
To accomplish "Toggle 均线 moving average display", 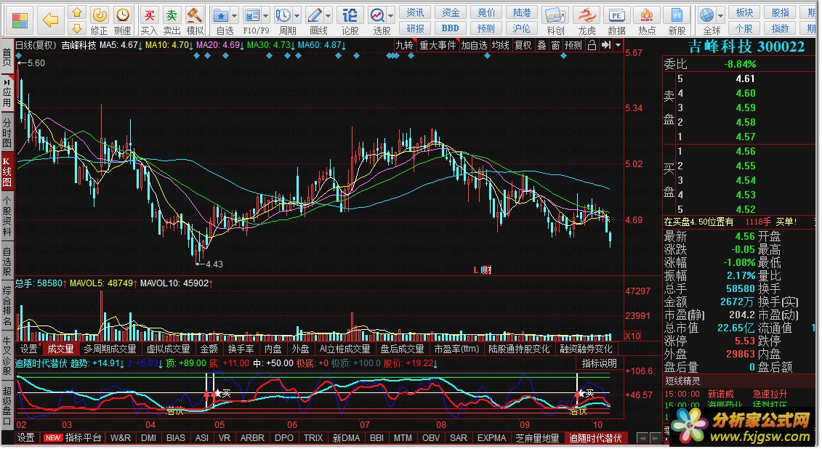I will tap(501, 46).
